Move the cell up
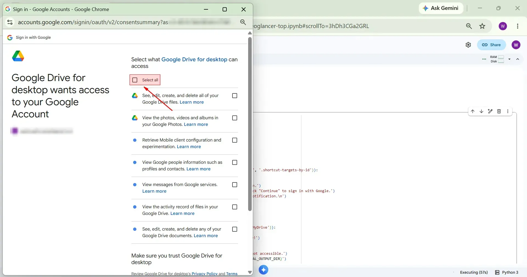527x277 pixels. pyautogui.click(x=473, y=111)
